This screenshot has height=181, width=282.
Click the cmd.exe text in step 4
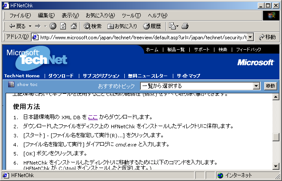(126, 144)
